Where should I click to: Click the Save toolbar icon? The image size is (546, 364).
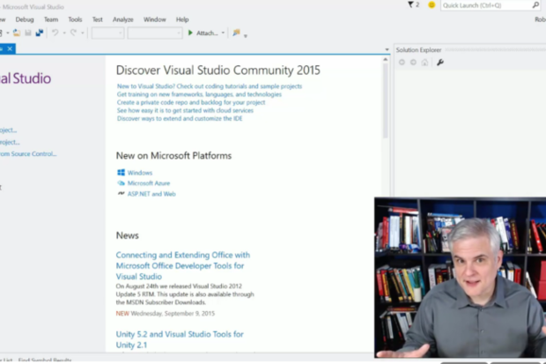[x=28, y=33]
